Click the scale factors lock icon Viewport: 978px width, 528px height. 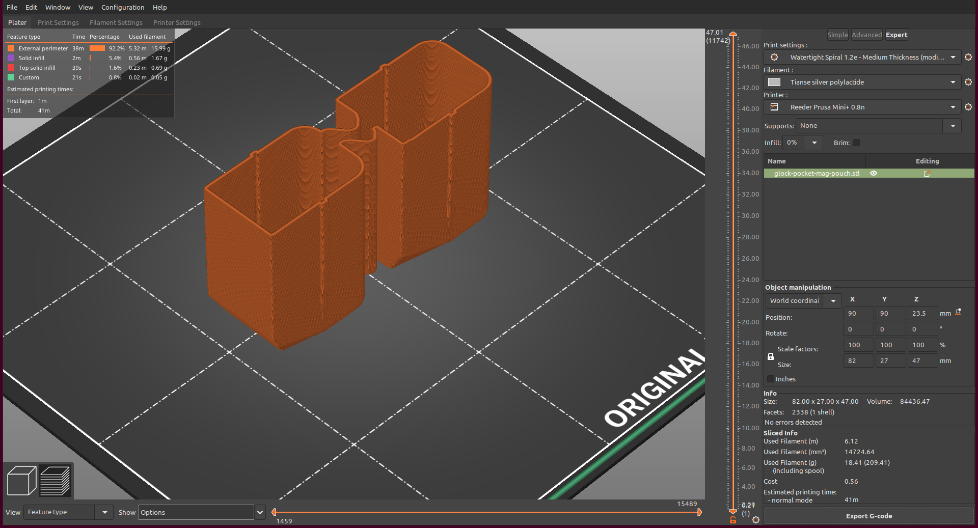771,357
